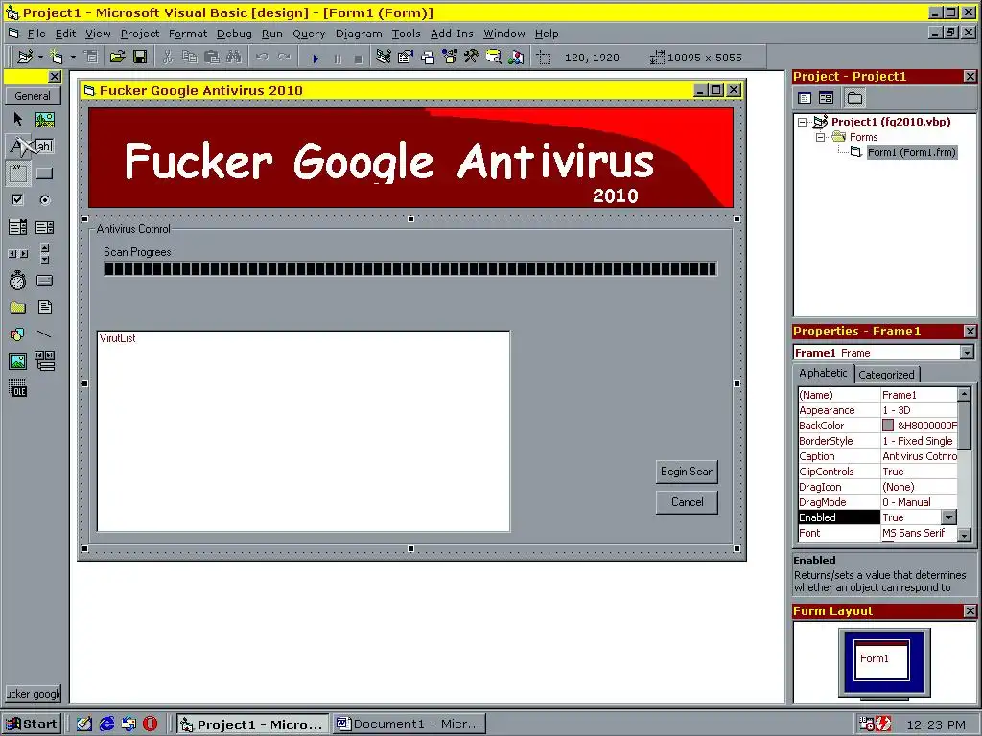Open the Add Form dropdown arrow

click(x=73, y=57)
